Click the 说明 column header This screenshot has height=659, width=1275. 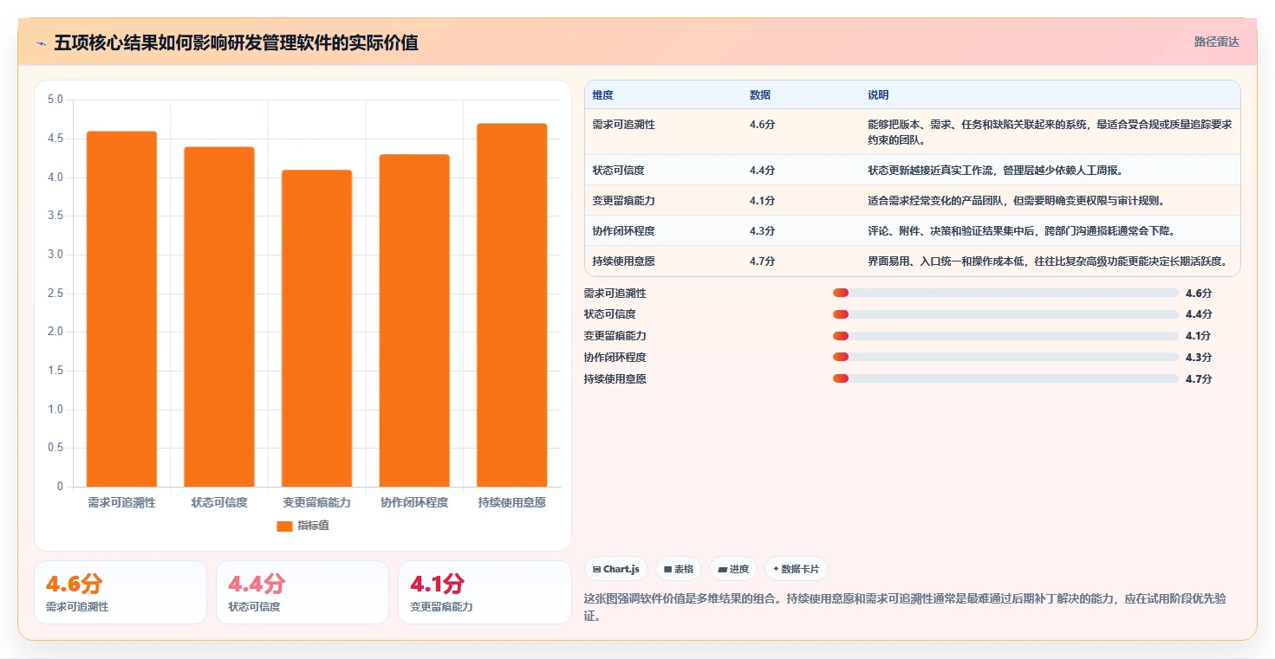tap(878, 95)
